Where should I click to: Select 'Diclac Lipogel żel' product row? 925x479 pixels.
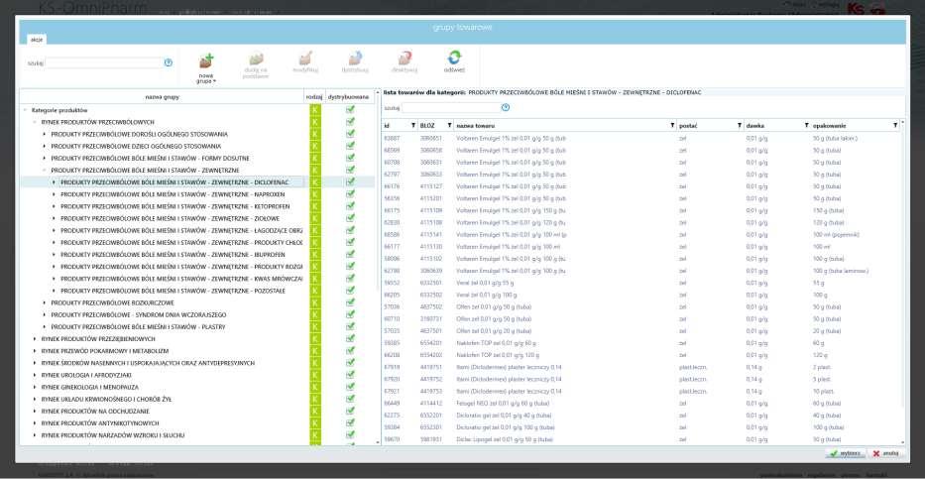pyautogui.click(x=640, y=439)
